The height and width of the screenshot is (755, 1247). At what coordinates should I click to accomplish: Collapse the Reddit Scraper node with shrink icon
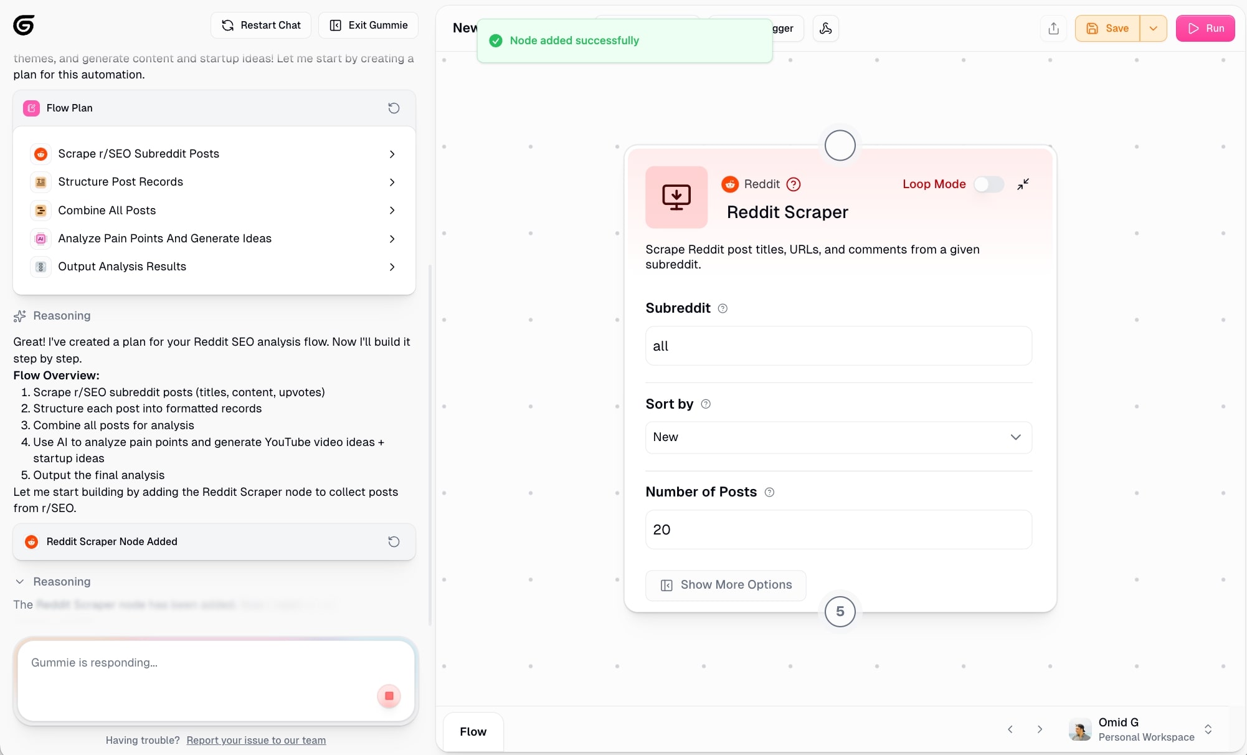click(1023, 184)
